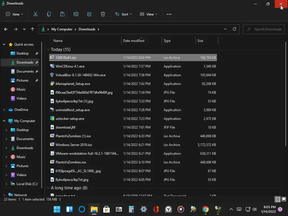Click the volume speaker tray icon
The width and height of the screenshot is (288, 216).
point(254,209)
